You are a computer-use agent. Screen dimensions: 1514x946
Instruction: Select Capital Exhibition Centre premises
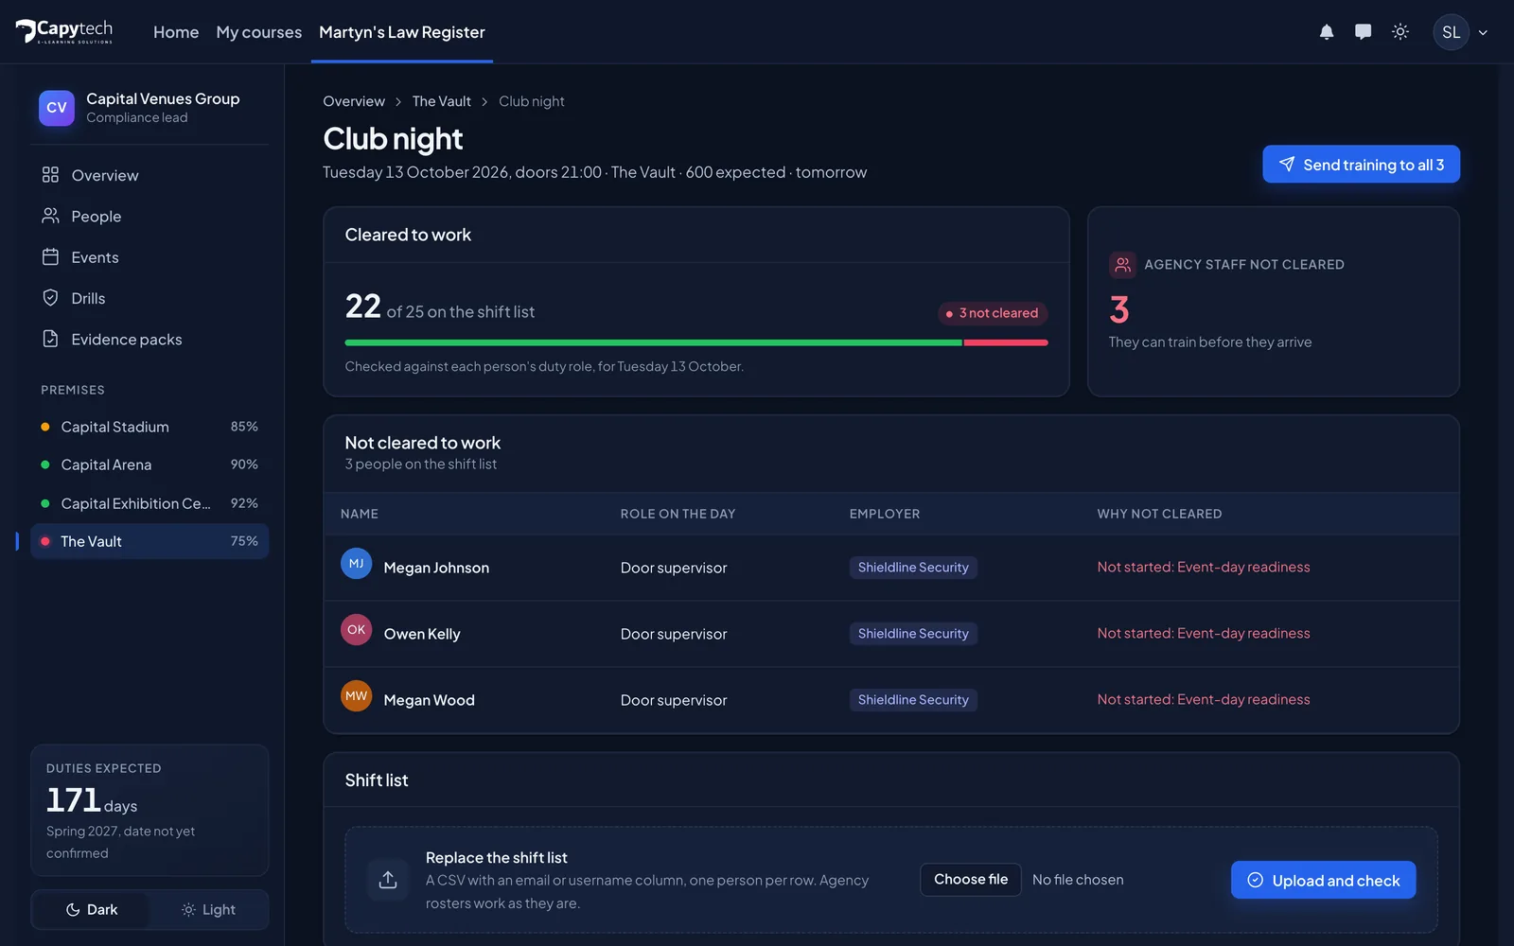[150, 503]
